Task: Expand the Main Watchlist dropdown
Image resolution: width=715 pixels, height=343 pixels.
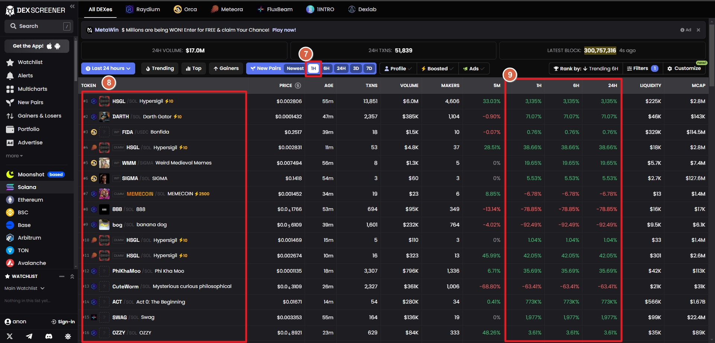Action: pyautogui.click(x=25, y=288)
